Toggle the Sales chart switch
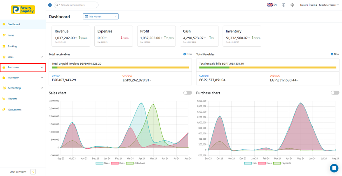Image resolution: width=342 pixels, height=176 pixels. pyautogui.click(x=188, y=93)
